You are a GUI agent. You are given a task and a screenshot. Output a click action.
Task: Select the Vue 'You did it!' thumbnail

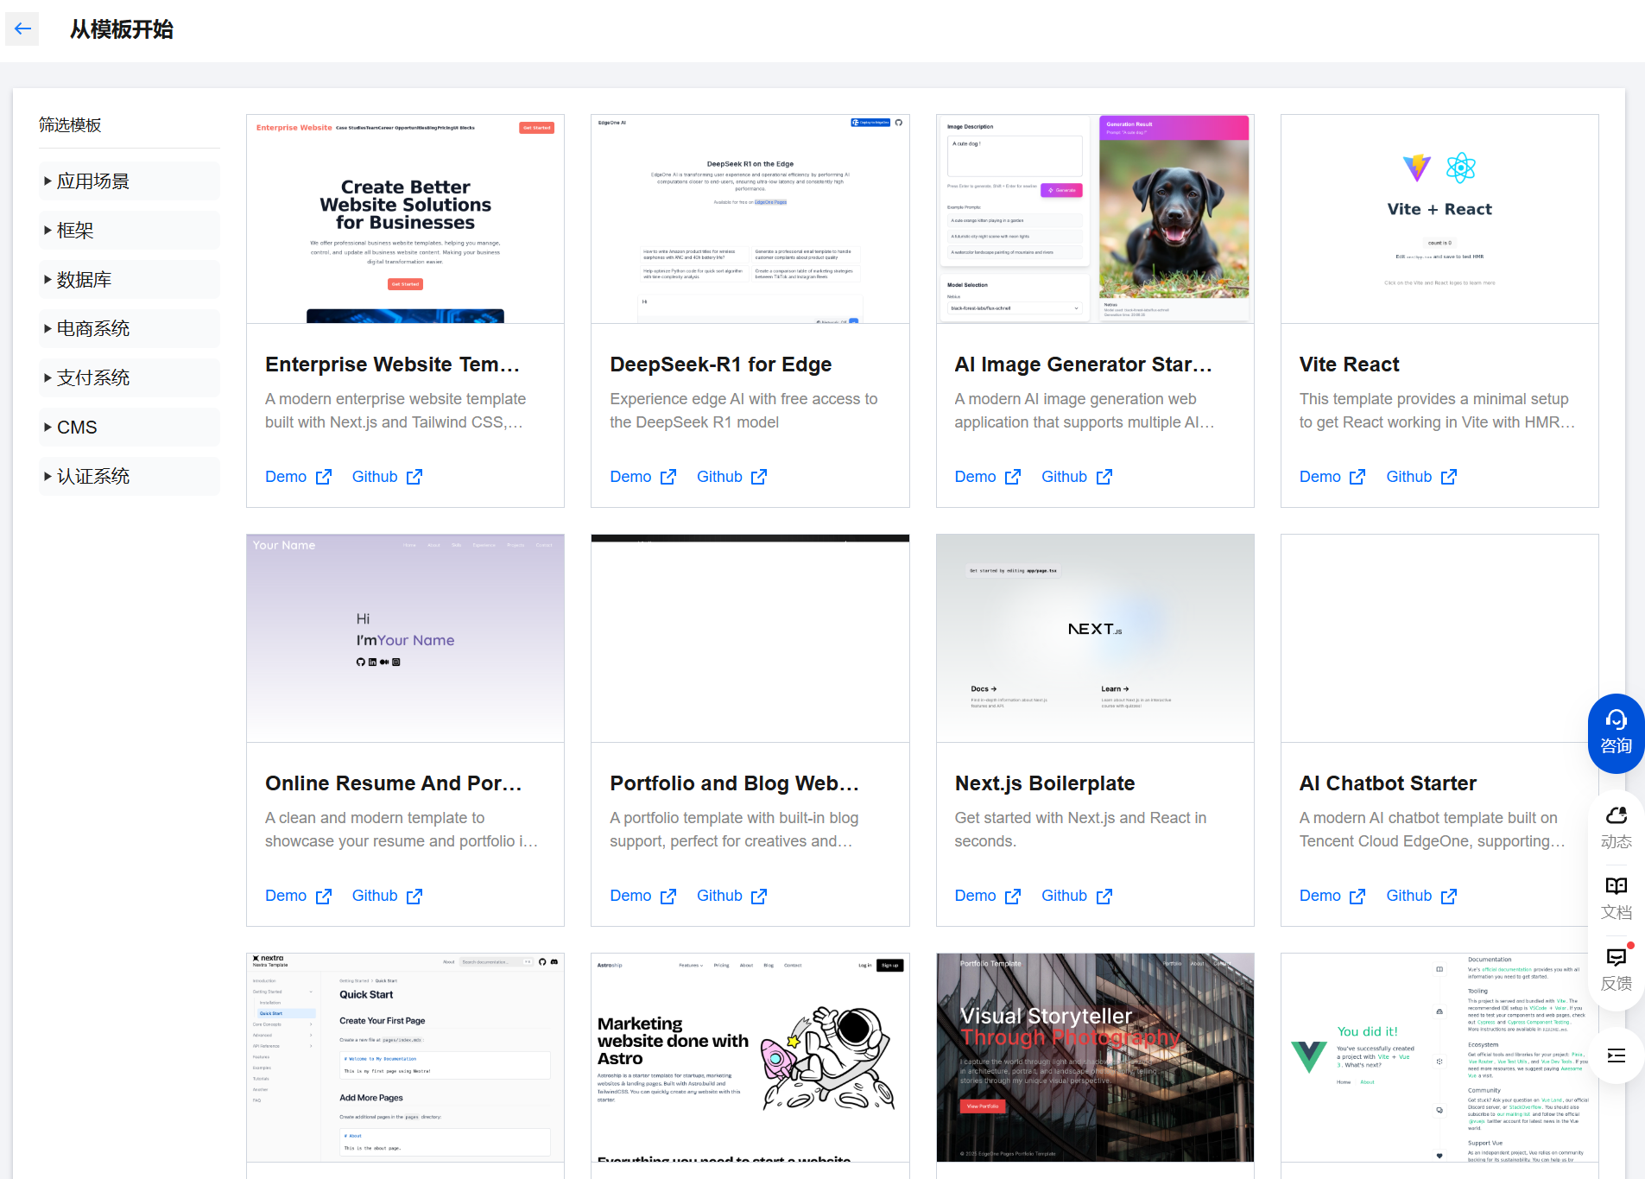click(1439, 1058)
